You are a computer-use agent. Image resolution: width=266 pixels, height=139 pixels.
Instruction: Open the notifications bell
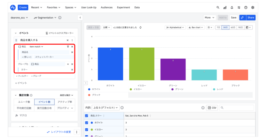click(232, 7)
